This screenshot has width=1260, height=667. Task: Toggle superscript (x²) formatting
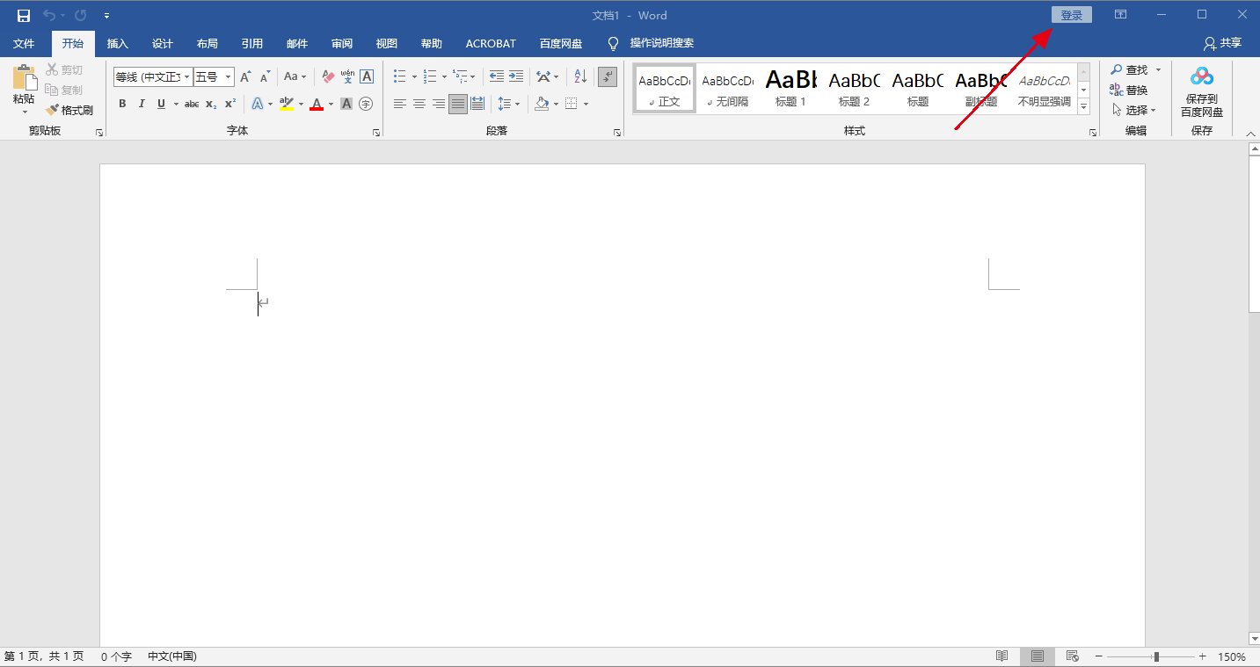229,104
